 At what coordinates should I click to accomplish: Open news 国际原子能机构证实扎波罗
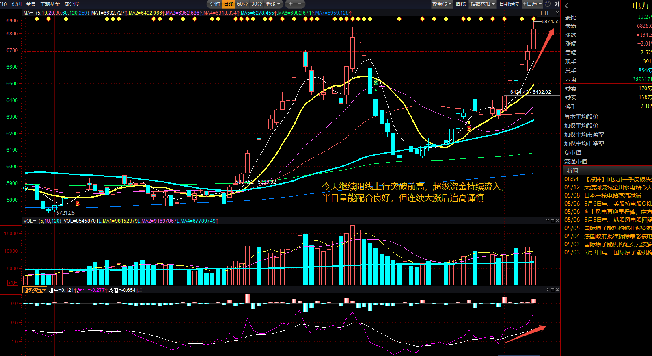click(x=608, y=244)
